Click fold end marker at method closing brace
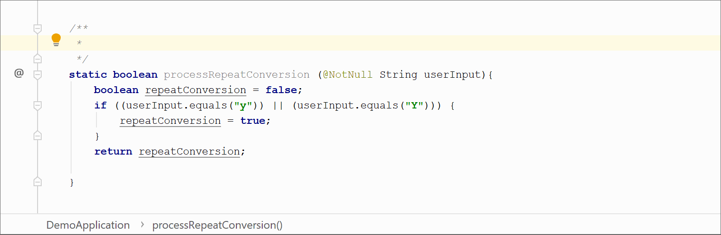This screenshot has height=235, width=721. 38,182
